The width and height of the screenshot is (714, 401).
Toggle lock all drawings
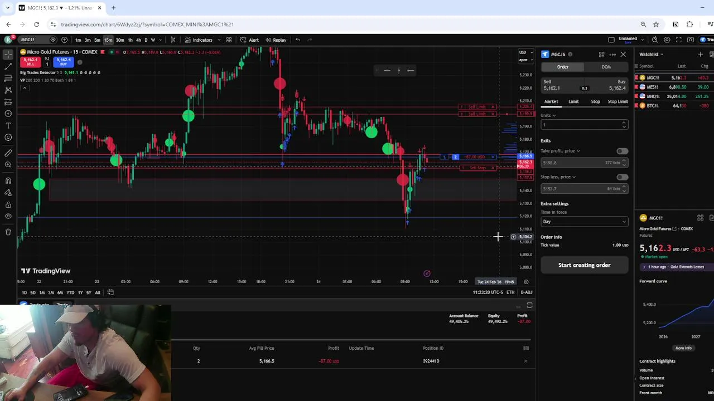point(8,204)
